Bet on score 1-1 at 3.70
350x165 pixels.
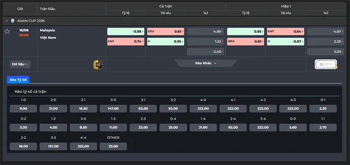323,127
